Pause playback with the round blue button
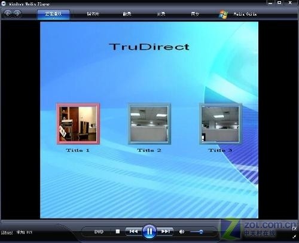Screen dimensions: 299x243 149,232
